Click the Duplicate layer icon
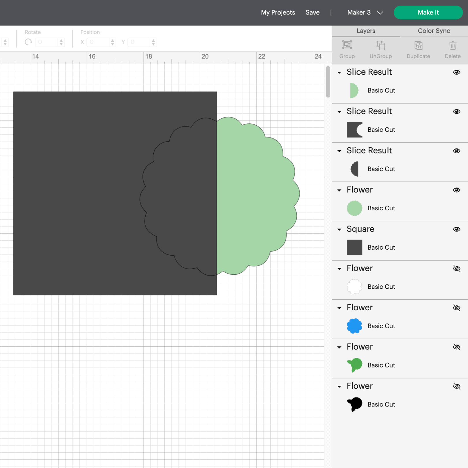Viewport: 468px width, 468px height. [418, 45]
